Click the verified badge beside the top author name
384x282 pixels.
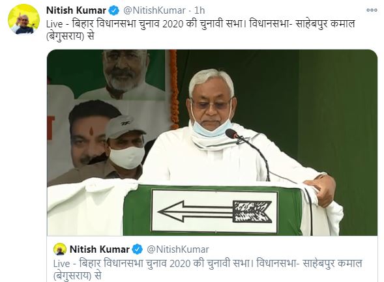click(114, 10)
